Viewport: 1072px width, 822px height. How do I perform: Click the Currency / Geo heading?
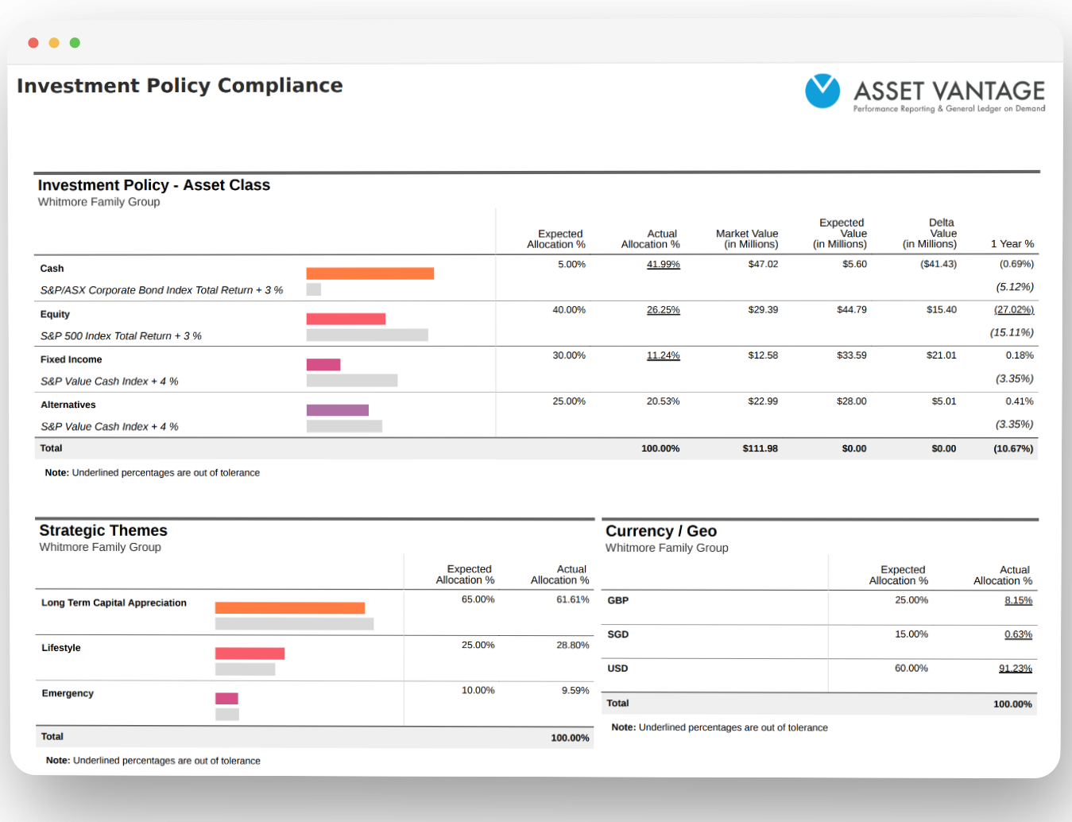click(x=661, y=531)
